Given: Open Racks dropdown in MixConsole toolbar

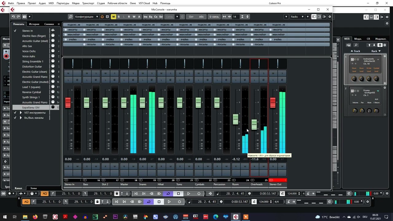Looking at the screenshot, I should click(297, 17).
